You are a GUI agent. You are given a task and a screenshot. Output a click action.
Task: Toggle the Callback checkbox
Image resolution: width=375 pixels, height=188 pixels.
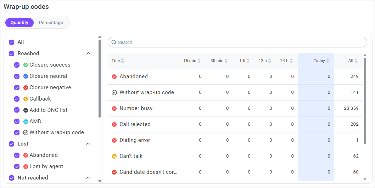click(x=17, y=99)
